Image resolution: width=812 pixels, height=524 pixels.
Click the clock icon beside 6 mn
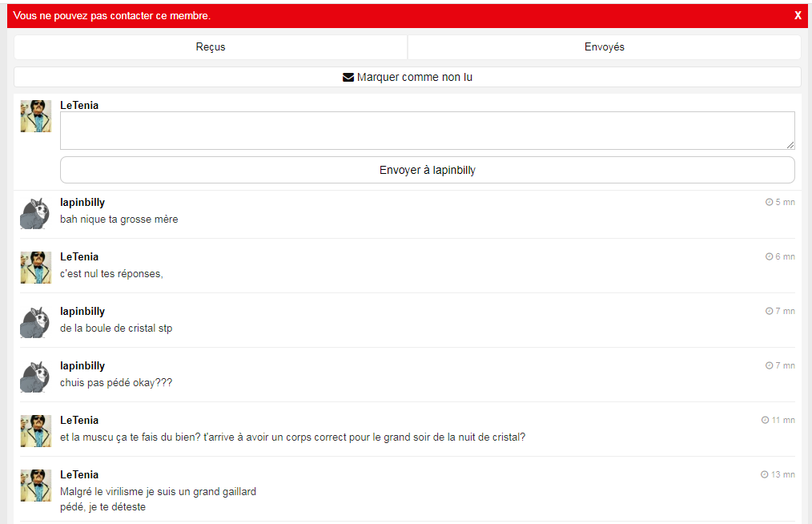[x=770, y=257]
